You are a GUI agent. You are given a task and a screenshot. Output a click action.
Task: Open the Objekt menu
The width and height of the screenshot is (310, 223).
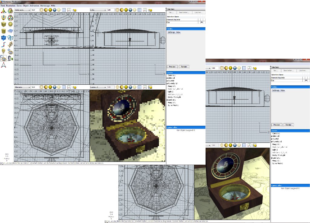[26, 6]
